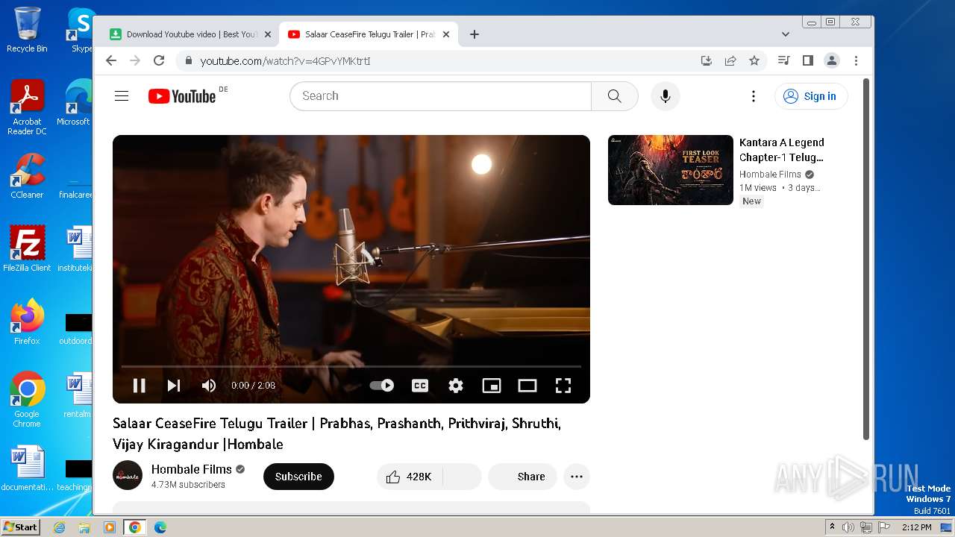Open Acrobat Reader DC desktop shortcut
The height and width of the screenshot is (537, 955).
[x=27, y=107]
